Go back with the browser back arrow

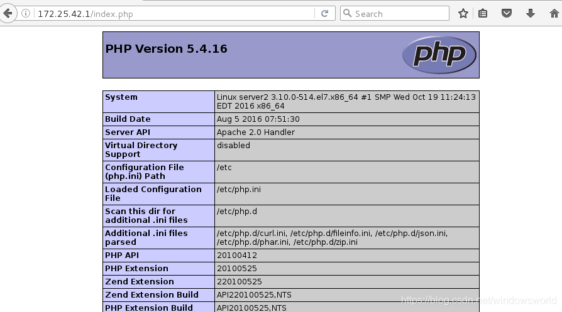(8, 14)
